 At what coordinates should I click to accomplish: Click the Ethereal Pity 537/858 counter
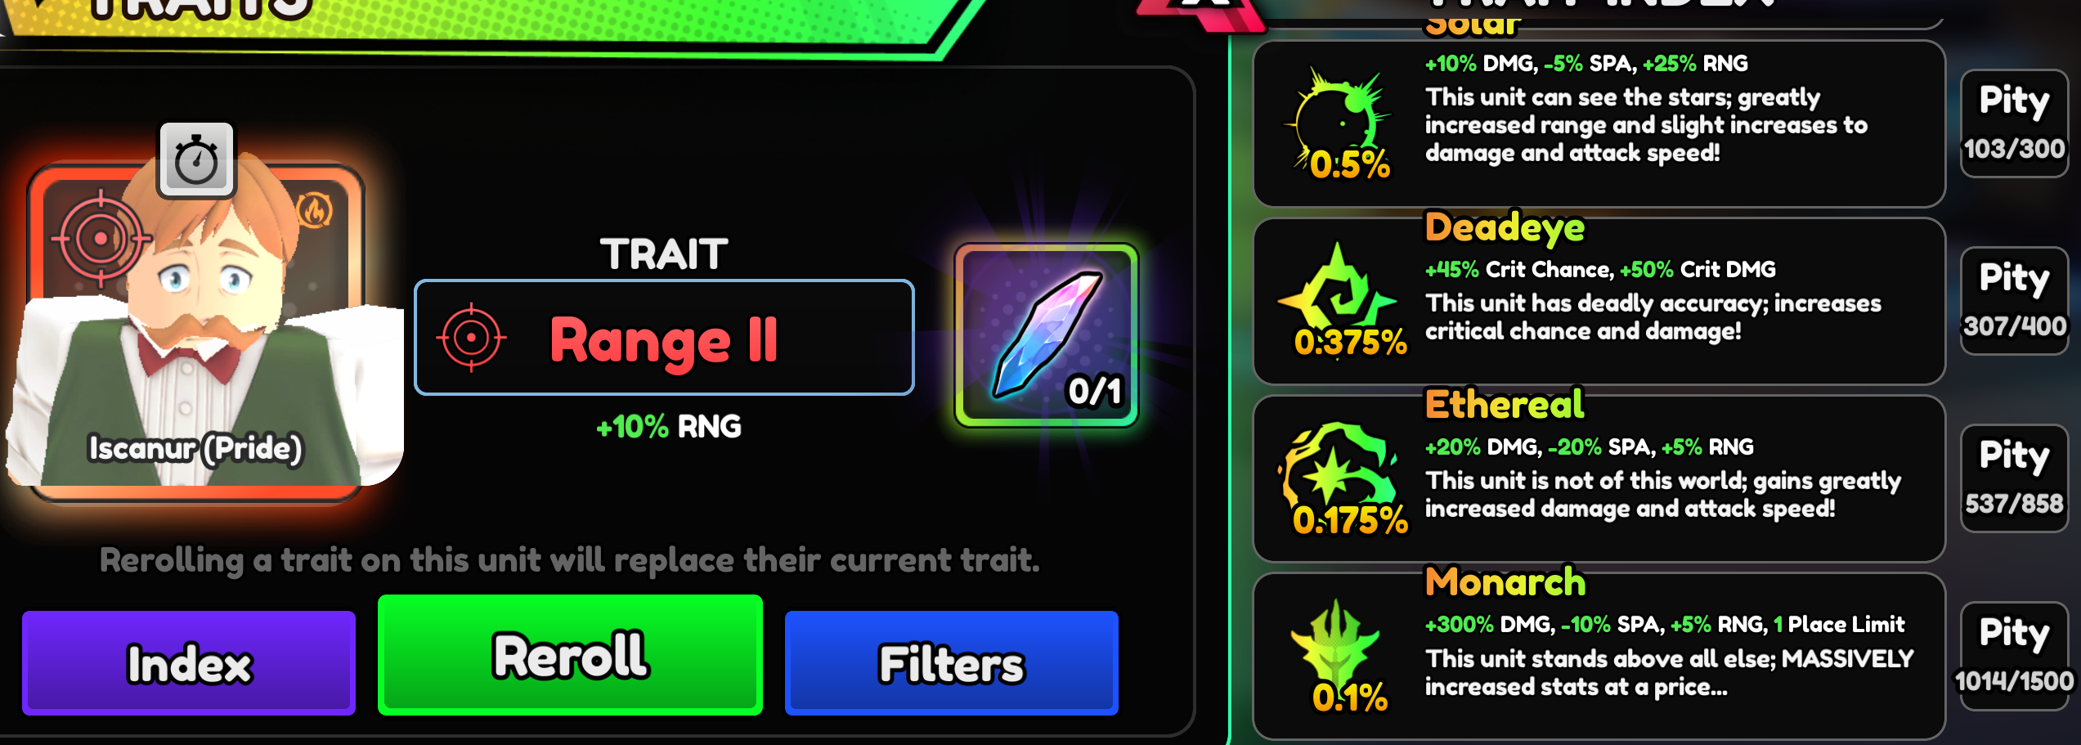2014,478
